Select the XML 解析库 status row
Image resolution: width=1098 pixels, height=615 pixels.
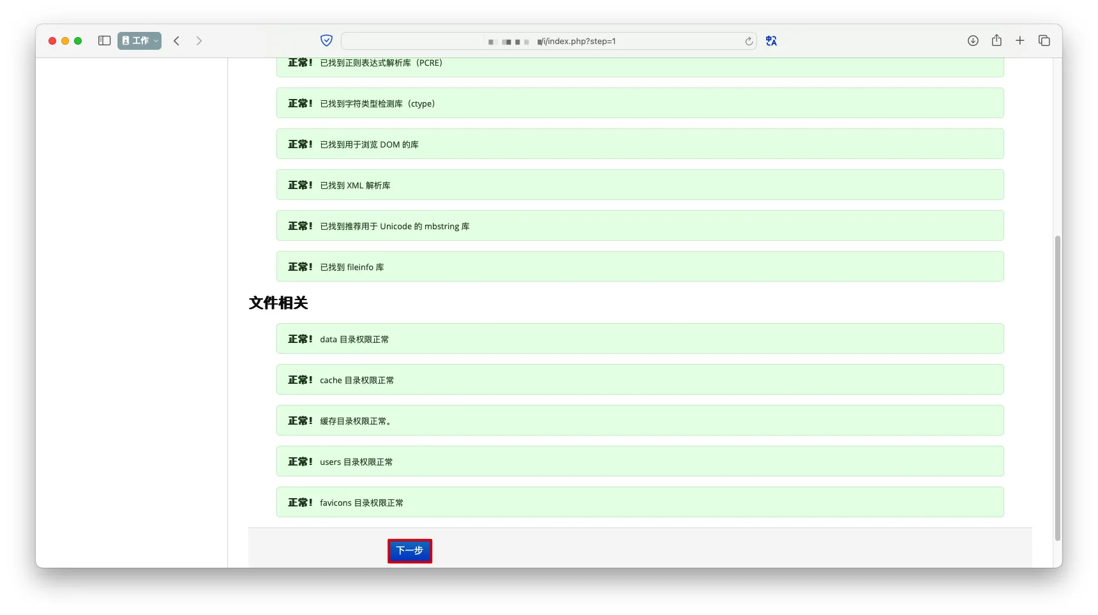[640, 185]
